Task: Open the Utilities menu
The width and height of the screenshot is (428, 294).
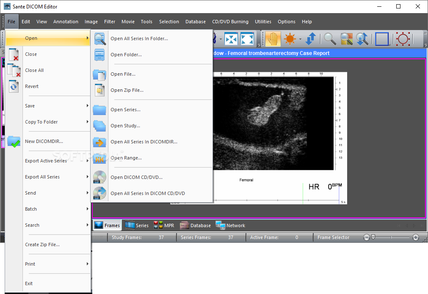Action: click(x=263, y=22)
